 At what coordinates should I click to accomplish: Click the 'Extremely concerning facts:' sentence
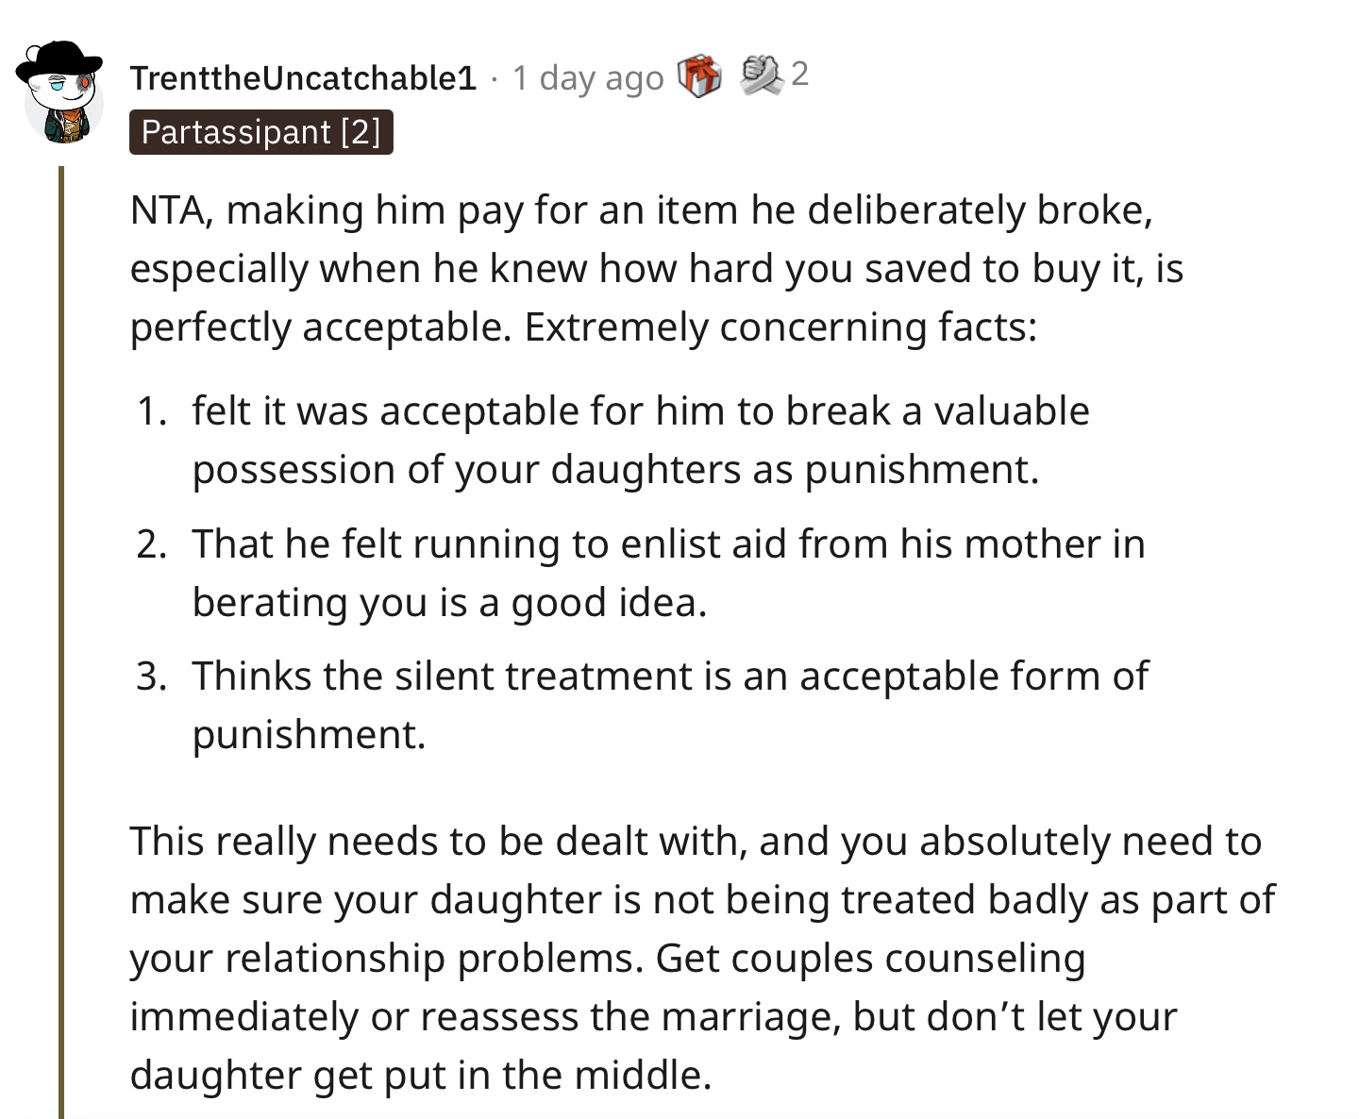click(780, 327)
